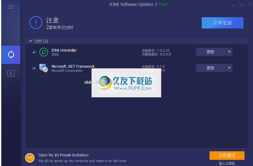Click 立即更新 to update all now
The height and width of the screenshot is (166, 253).
222,23
